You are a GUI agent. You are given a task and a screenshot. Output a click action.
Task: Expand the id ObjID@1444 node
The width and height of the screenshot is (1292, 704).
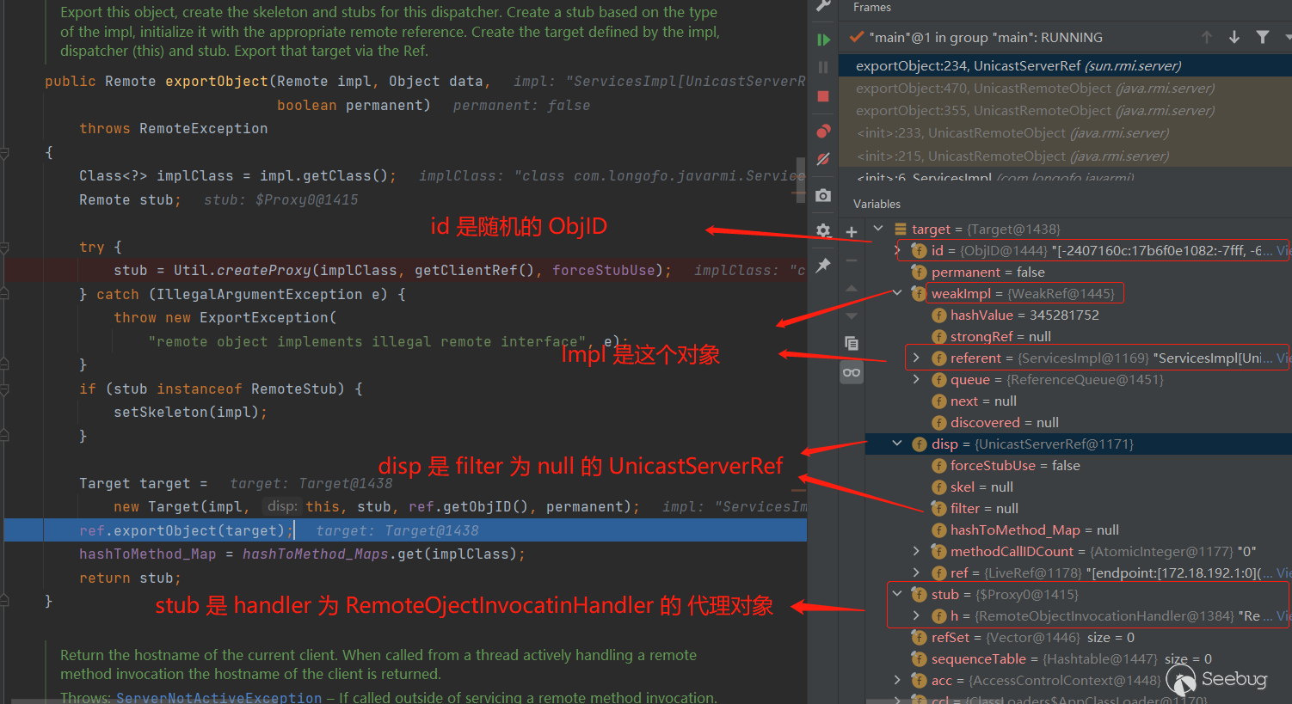(x=897, y=250)
